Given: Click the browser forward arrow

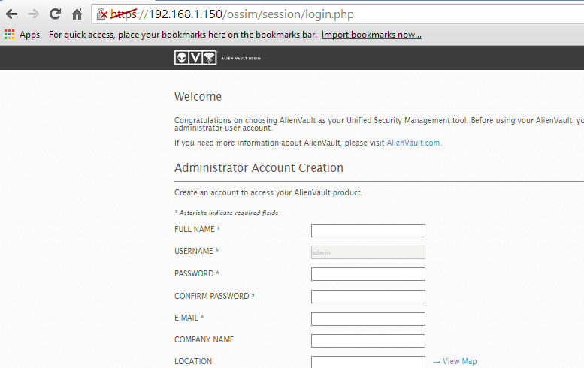Looking at the screenshot, I should pyautogui.click(x=33, y=14).
